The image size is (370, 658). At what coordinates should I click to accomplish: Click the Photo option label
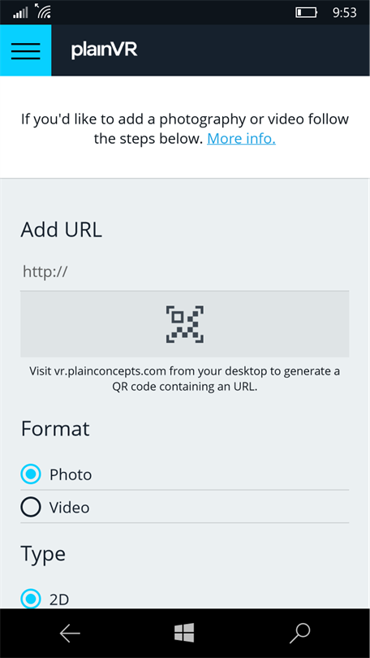(71, 474)
